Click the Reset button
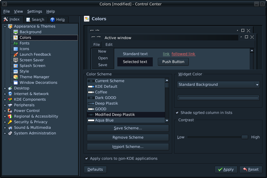Screen dimensions: 267x178 pos(251,170)
